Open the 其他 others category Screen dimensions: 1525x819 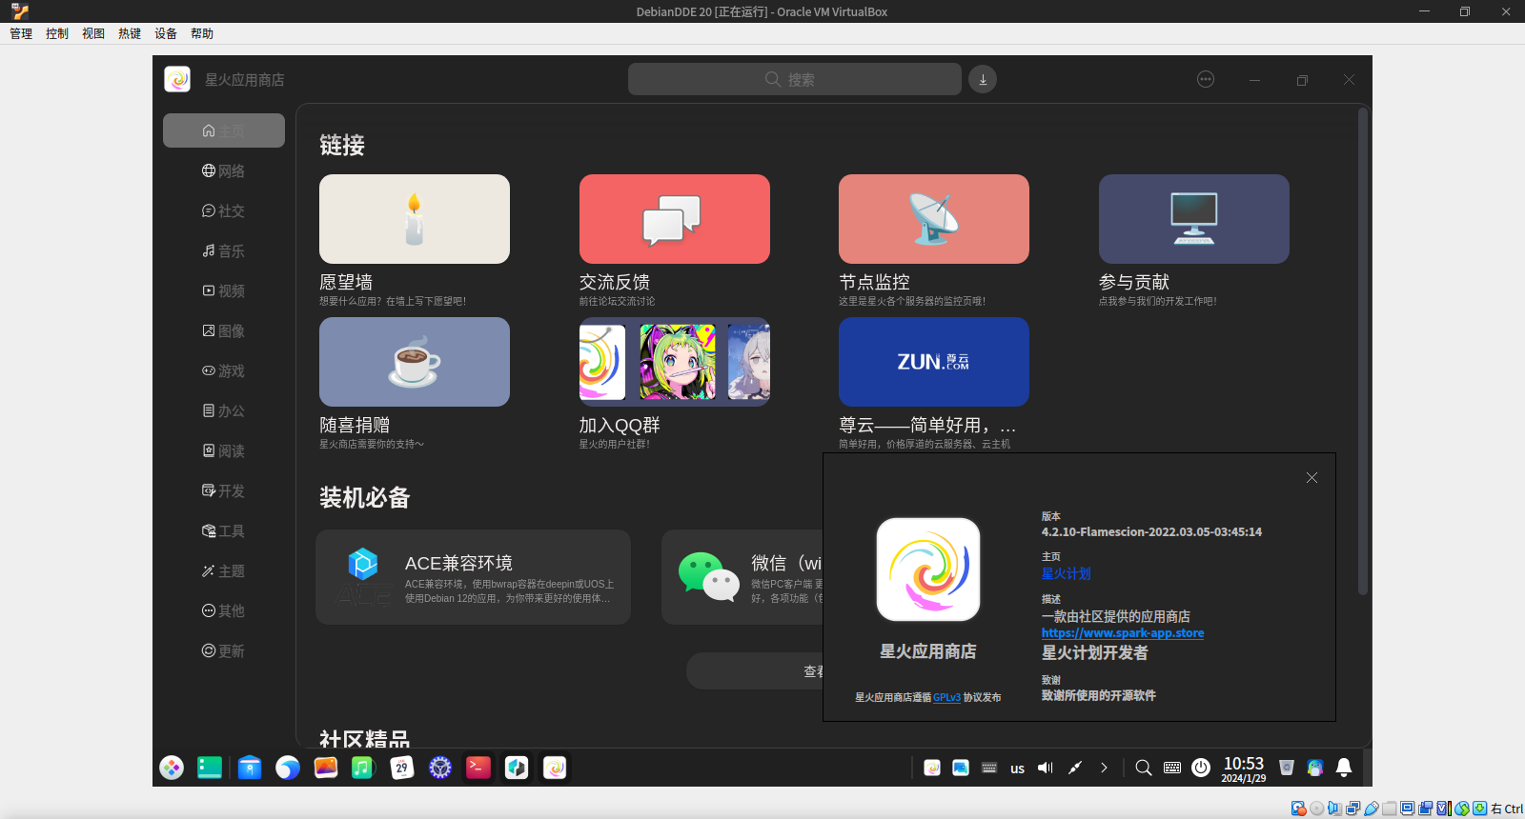(224, 610)
